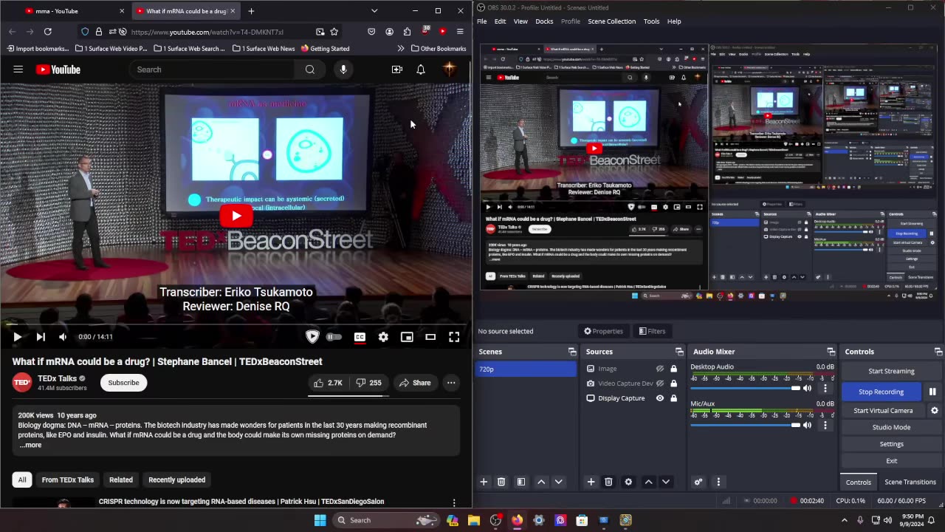
Task: Undock the Scenes panel
Action: pyautogui.click(x=572, y=352)
